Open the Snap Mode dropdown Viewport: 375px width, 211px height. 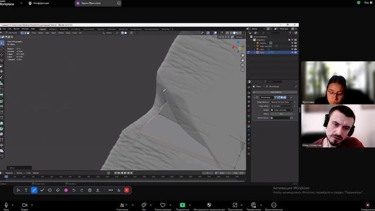(x=281, y=106)
